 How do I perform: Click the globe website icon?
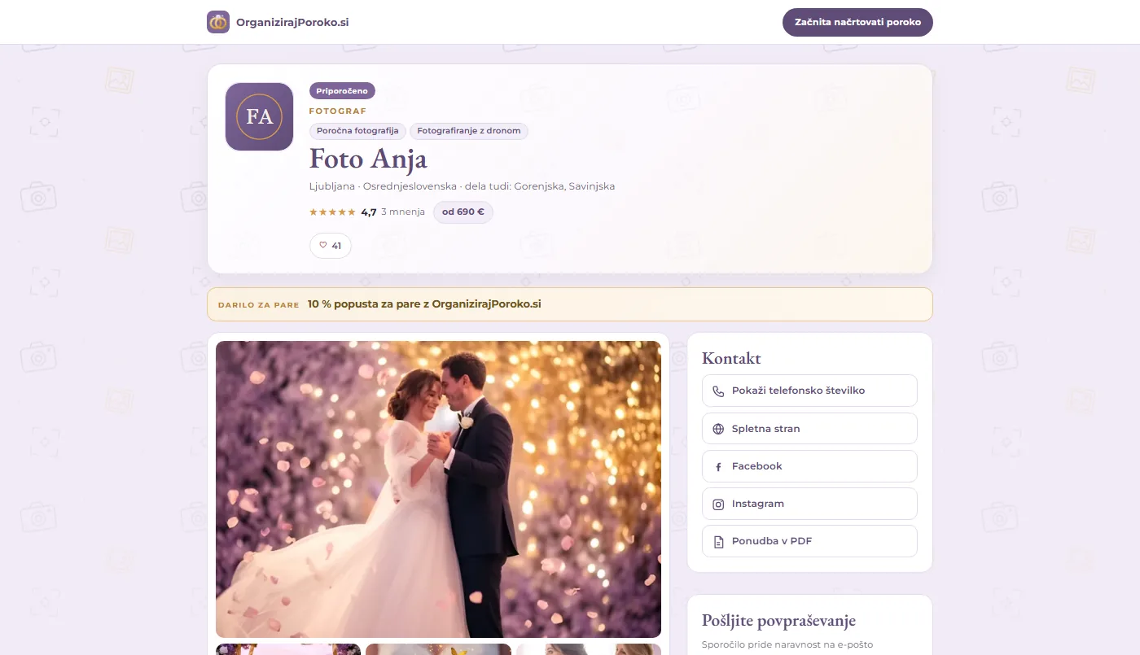(718, 429)
